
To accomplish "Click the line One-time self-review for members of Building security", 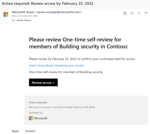I will [66, 72].
